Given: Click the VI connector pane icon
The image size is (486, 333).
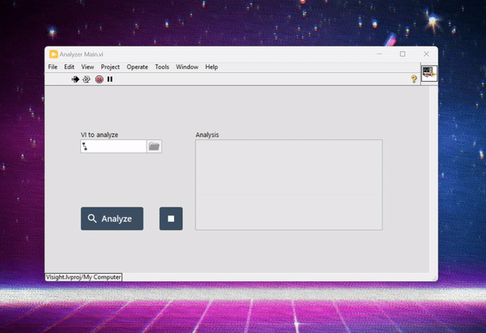Looking at the screenshot, I should (429, 74).
